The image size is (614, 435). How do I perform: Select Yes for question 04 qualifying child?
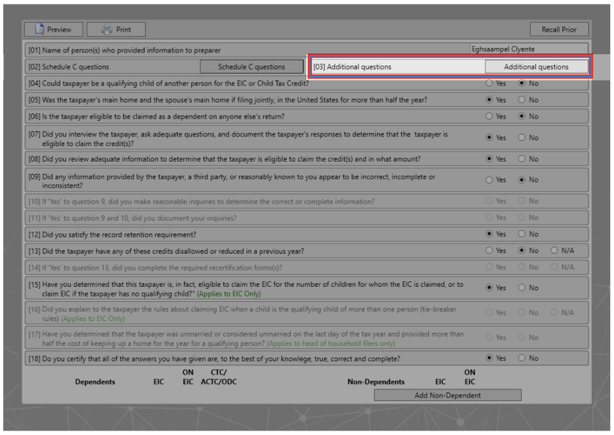489,83
